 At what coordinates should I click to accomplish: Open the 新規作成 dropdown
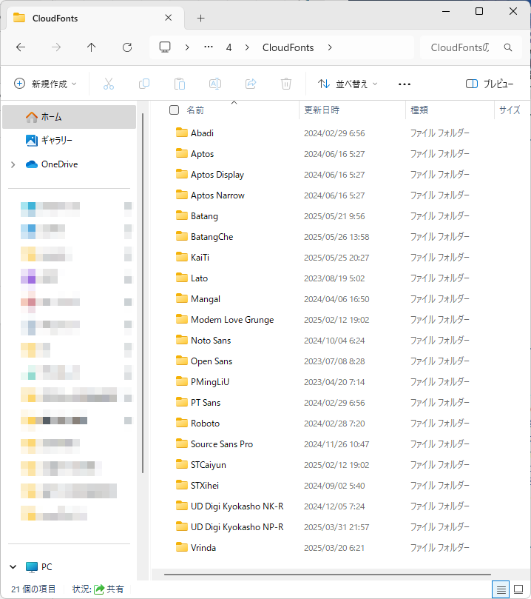coord(45,84)
